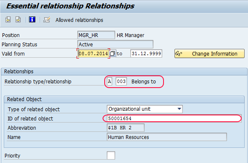Click the Abbreviation field $1B HR 2

126,128
